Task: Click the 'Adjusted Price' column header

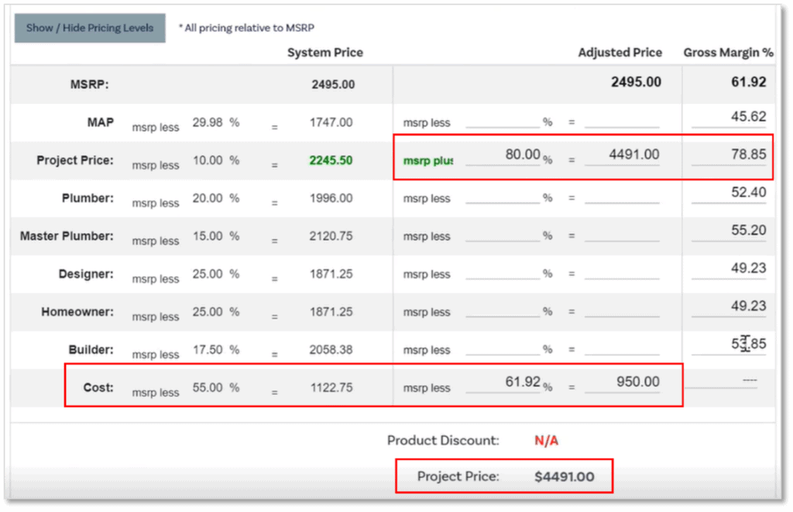Action: pos(620,53)
